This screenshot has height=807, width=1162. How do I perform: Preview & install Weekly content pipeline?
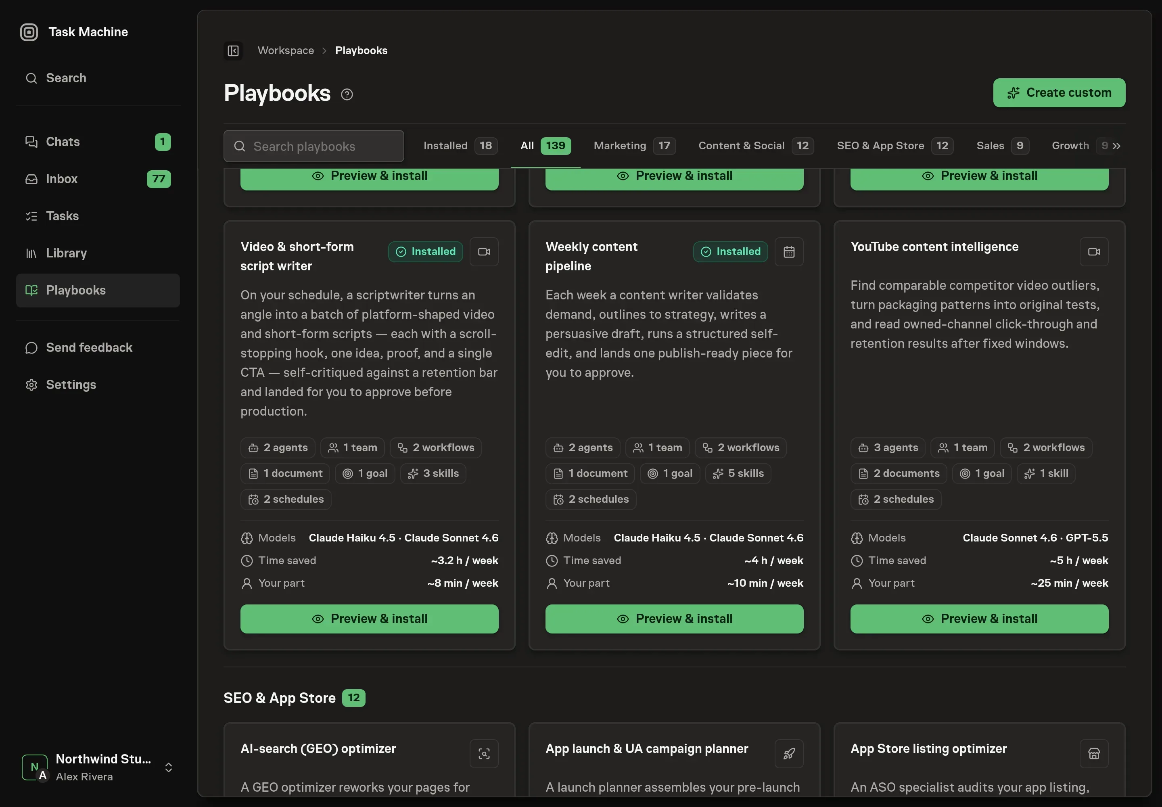674,619
